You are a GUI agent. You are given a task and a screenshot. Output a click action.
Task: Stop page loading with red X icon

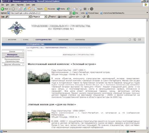[x=20, y=9]
